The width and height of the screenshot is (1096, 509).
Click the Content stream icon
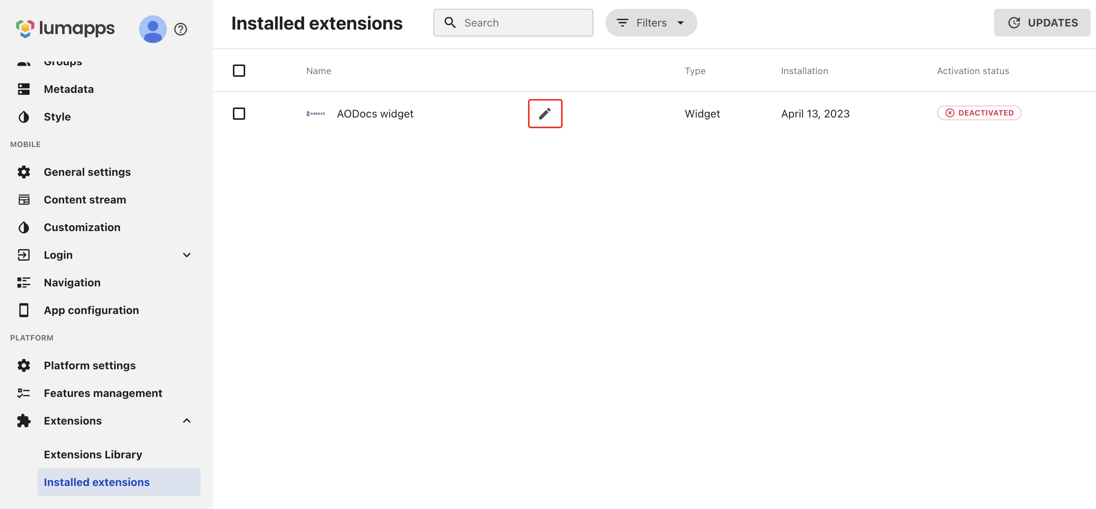click(24, 200)
